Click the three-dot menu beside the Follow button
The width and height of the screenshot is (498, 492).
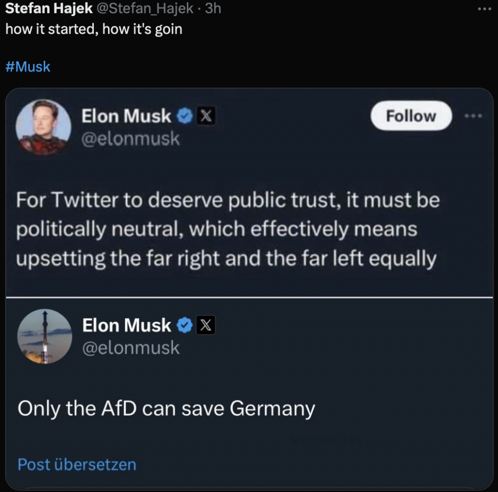click(x=473, y=116)
